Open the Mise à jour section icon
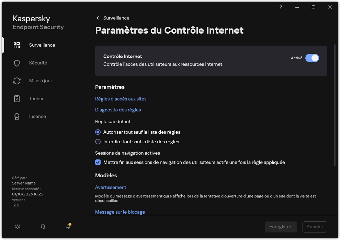The height and width of the screenshot is (240, 340). 17,81
